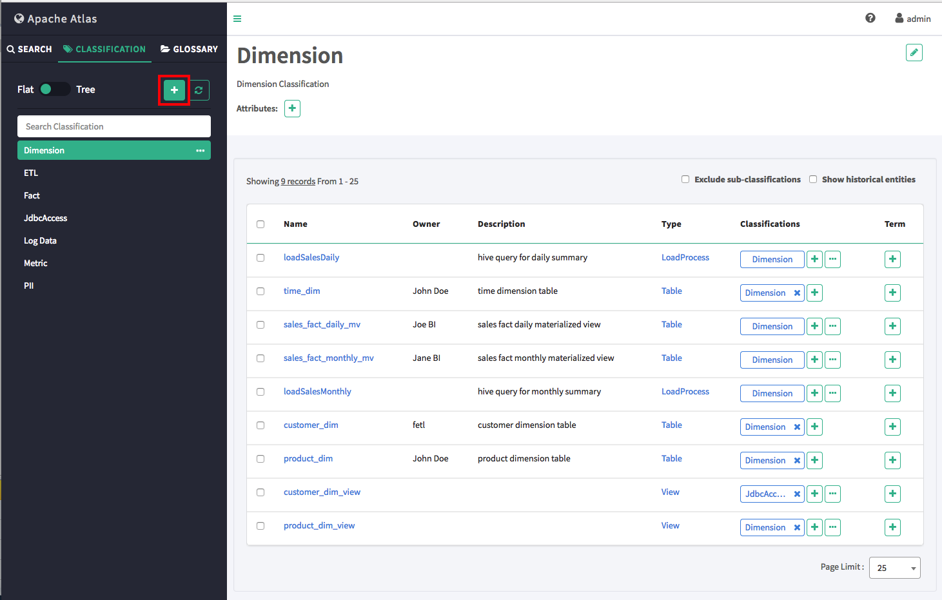Open the help question mark icon
Image resolution: width=942 pixels, height=600 pixels.
point(870,18)
